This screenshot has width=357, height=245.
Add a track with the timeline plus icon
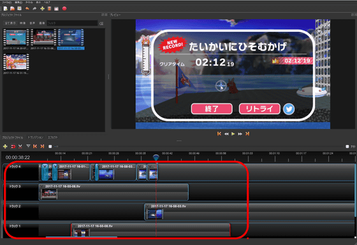pyautogui.click(x=5, y=146)
